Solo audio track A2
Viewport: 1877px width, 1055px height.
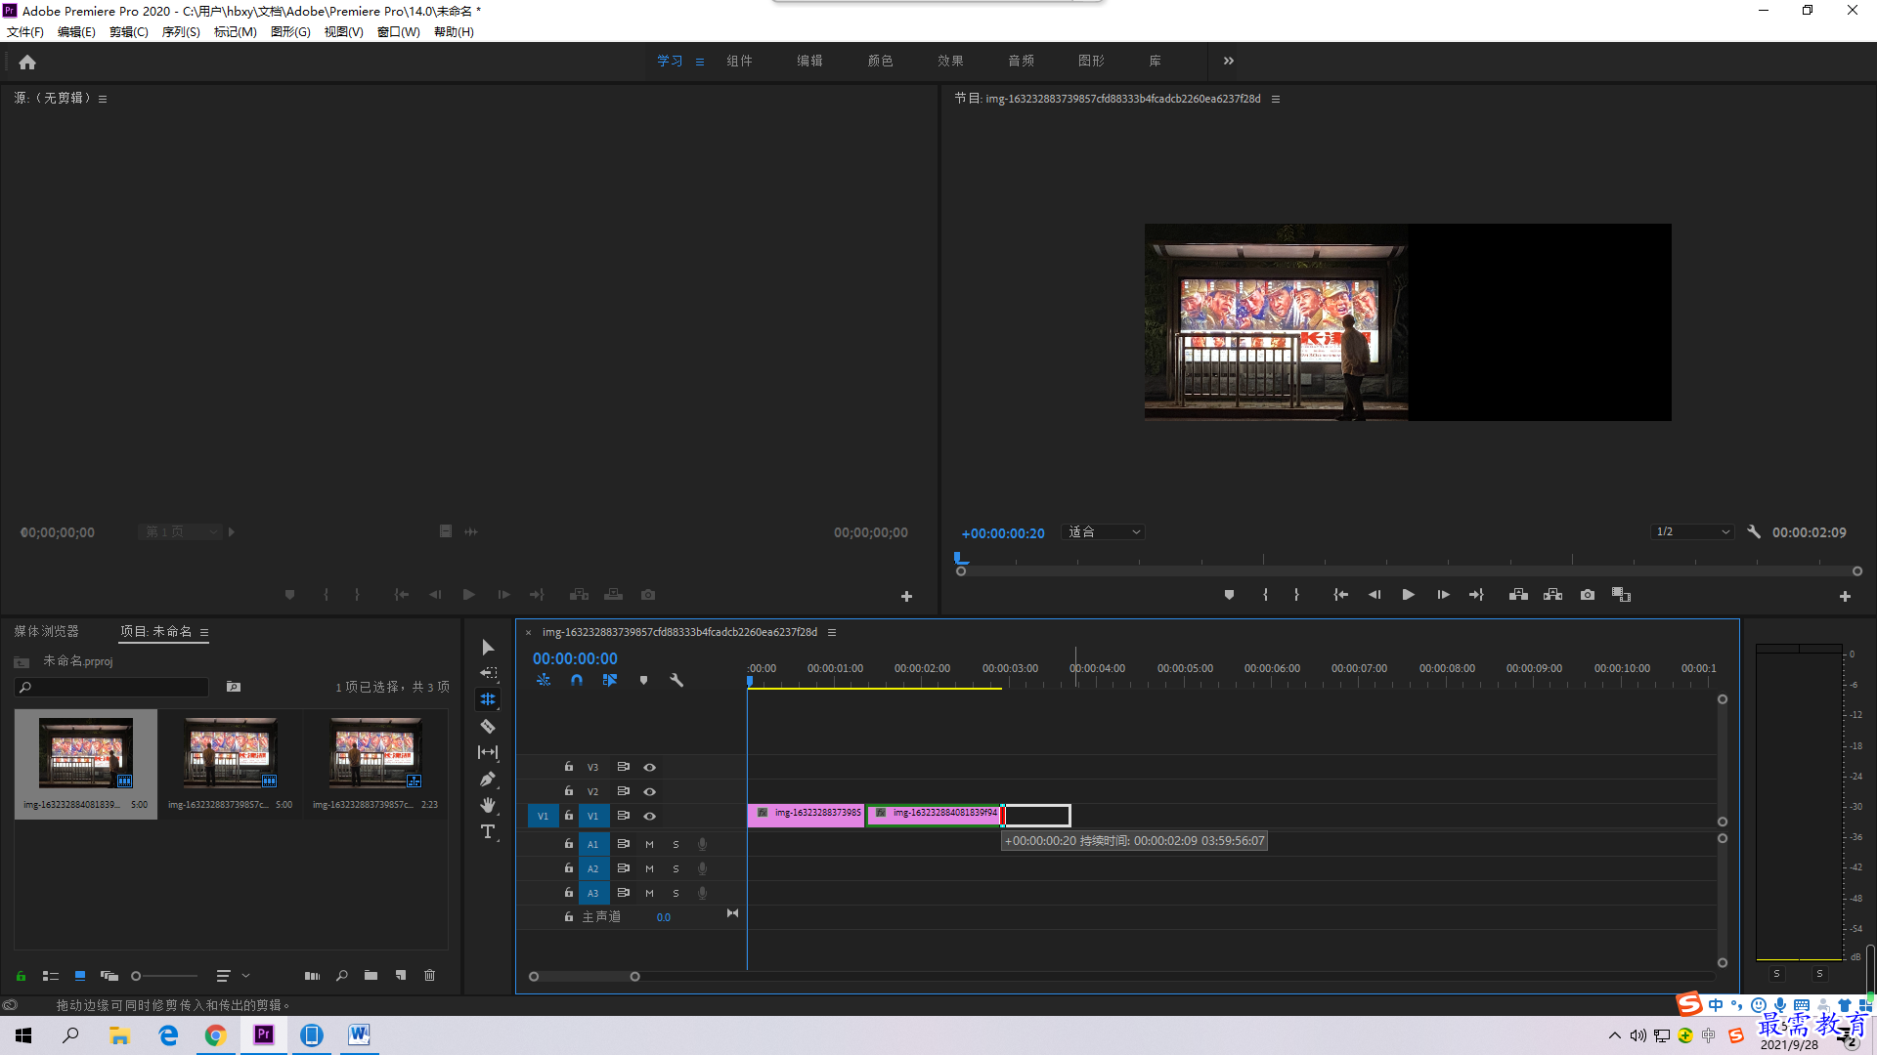point(676,868)
